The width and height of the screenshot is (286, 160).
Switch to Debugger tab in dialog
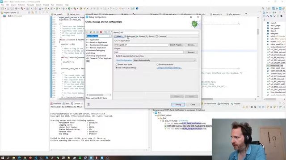point(130,36)
